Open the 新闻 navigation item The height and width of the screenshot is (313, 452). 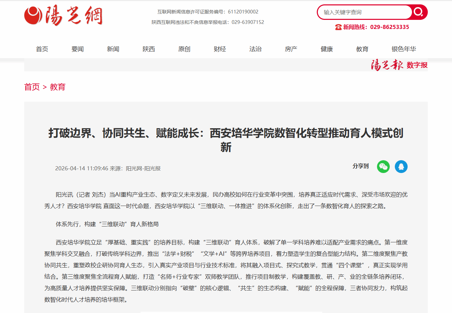click(113, 49)
